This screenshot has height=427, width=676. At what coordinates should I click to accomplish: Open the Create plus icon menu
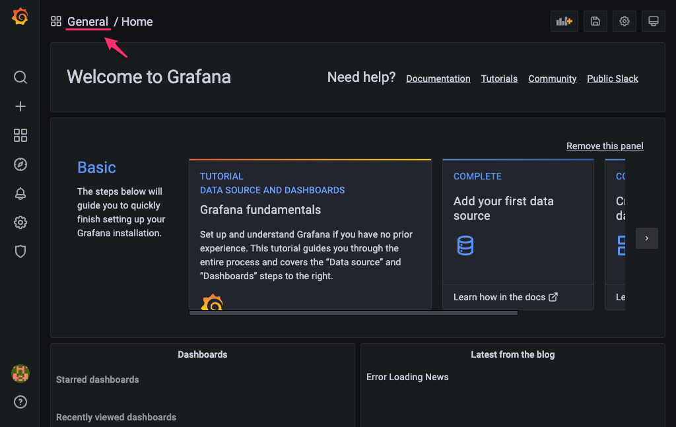[x=20, y=106]
